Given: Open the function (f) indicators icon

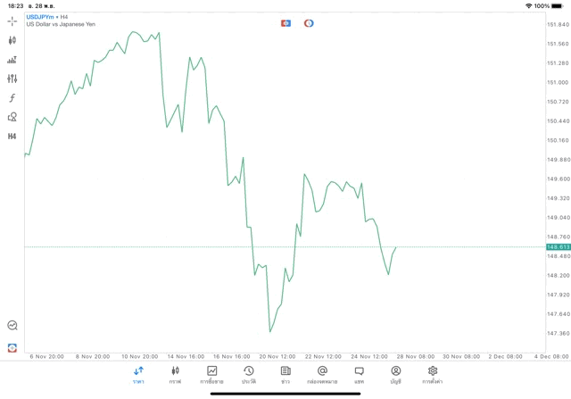Looking at the screenshot, I should point(12,97).
